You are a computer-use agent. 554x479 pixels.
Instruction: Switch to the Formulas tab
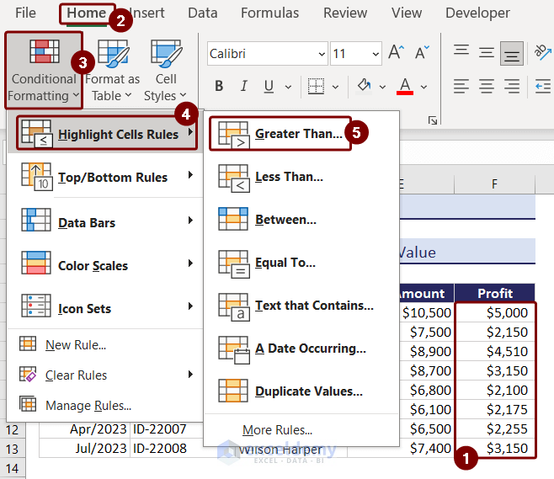270,13
